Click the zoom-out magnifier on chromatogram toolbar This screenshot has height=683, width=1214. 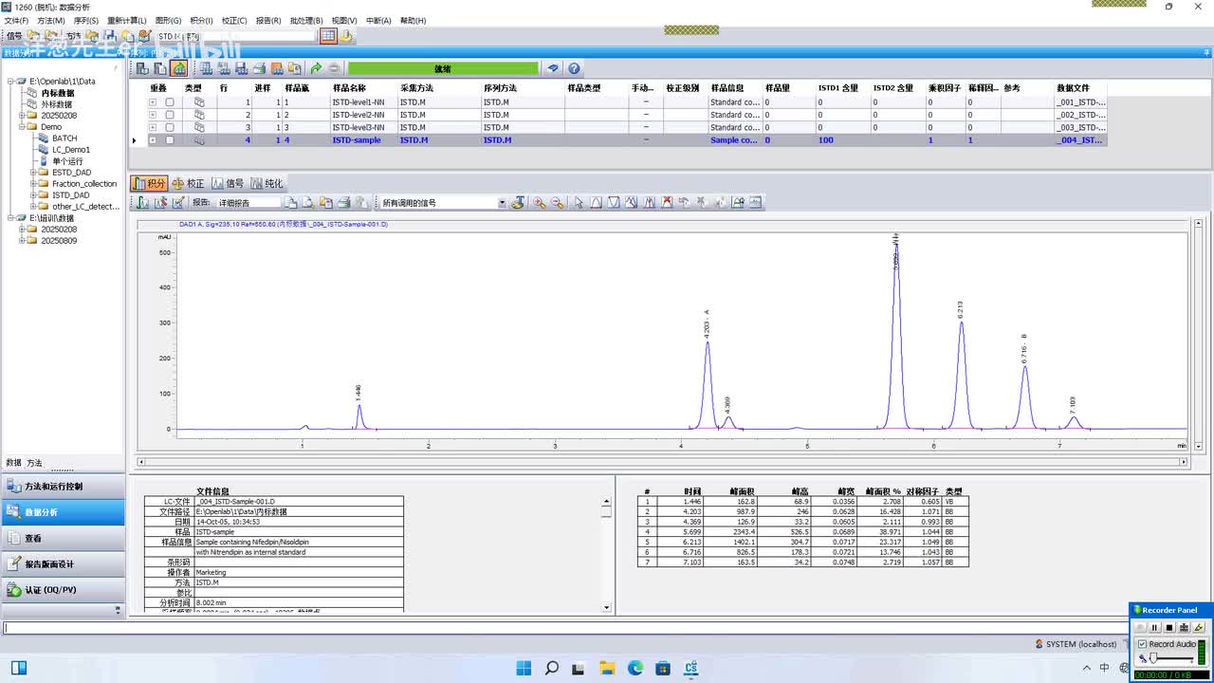[x=557, y=202]
